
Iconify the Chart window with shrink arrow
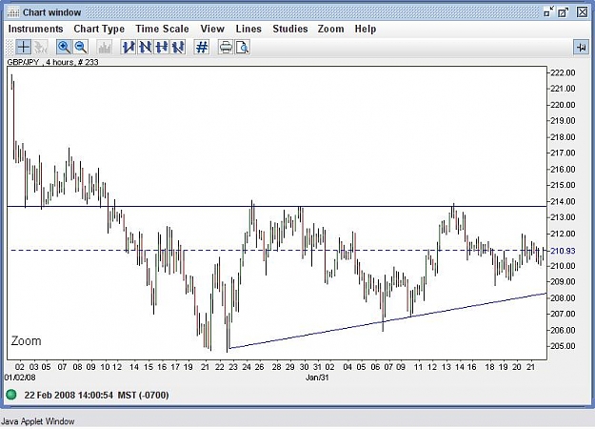pyautogui.click(x=548, y=11)
